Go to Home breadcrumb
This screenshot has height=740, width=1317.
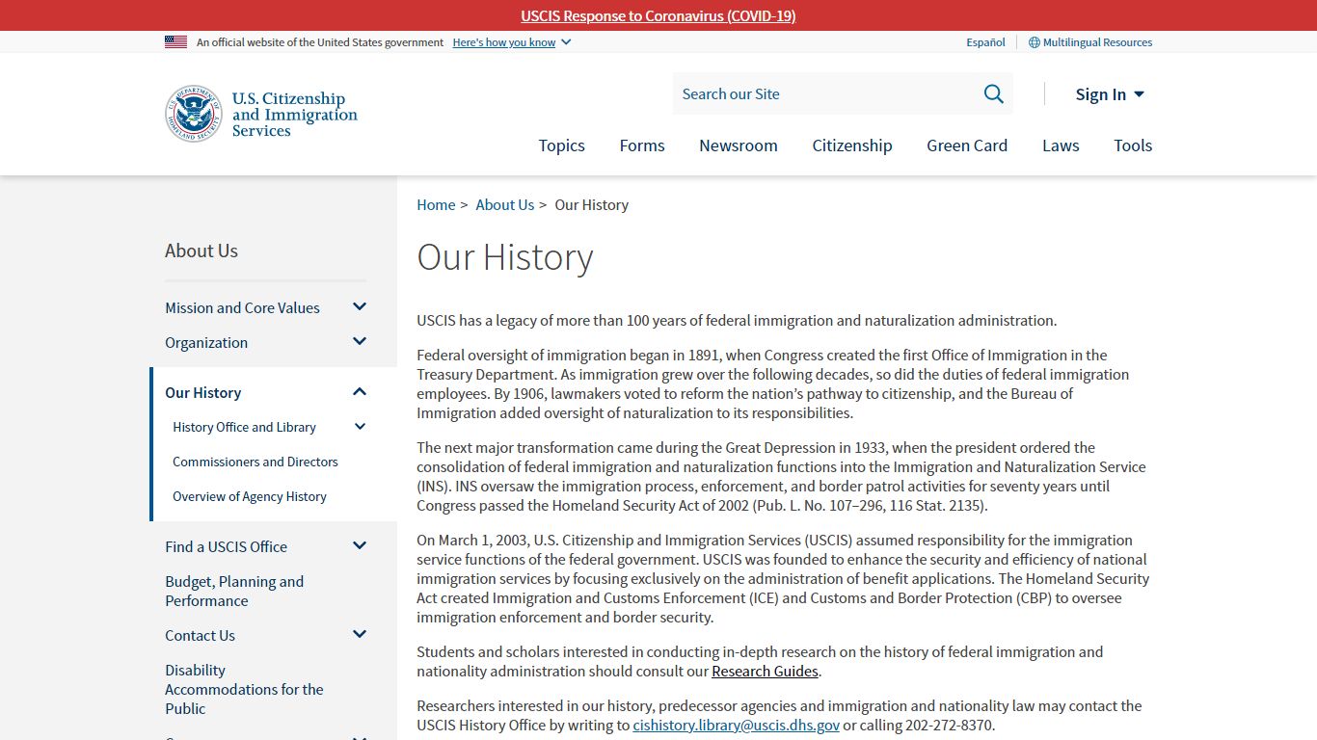click(x=436, y=204)
